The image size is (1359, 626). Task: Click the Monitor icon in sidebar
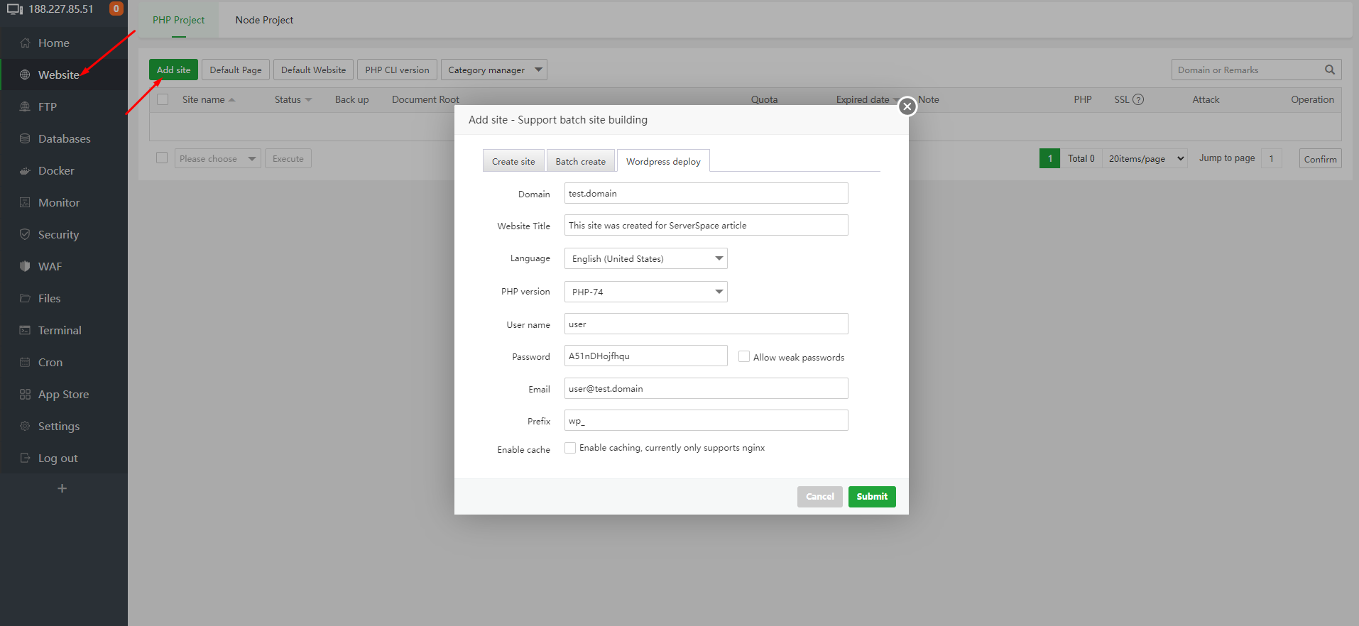[x=25, y=202]
